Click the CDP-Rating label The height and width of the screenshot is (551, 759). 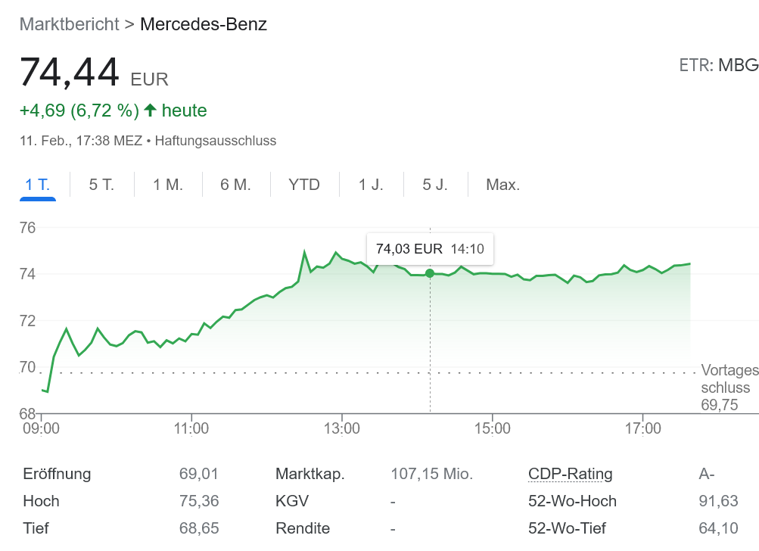pyautogui.click(x=571, y=475)
